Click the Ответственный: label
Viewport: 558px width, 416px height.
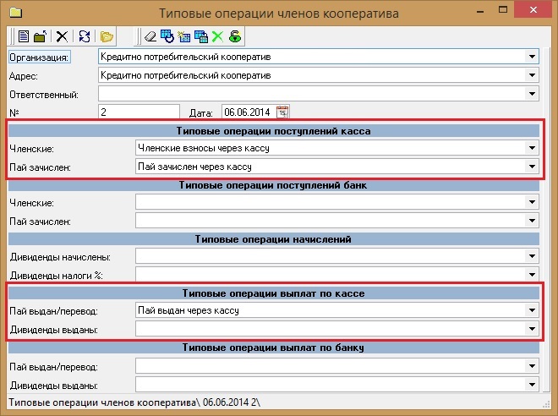tap(44, 95)
